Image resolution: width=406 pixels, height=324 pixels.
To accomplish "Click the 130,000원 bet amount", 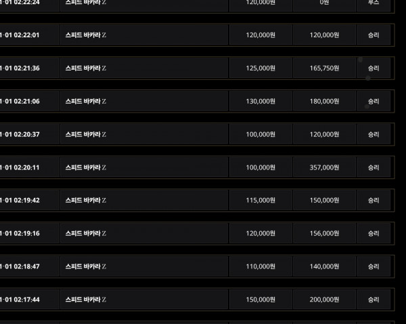I will coord(261,101).
